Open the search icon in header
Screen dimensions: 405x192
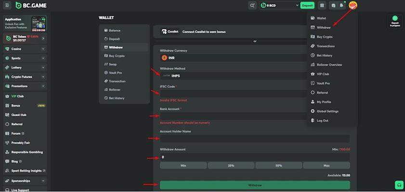coord(252,5)
